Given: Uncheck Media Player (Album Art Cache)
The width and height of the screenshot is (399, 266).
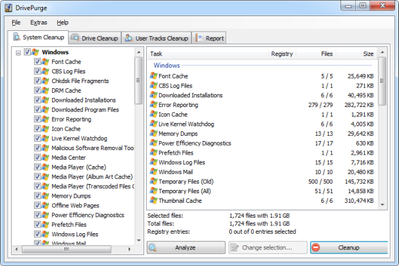Looking at the screenshot, I should pyautogui.click(x=37, y=176).
